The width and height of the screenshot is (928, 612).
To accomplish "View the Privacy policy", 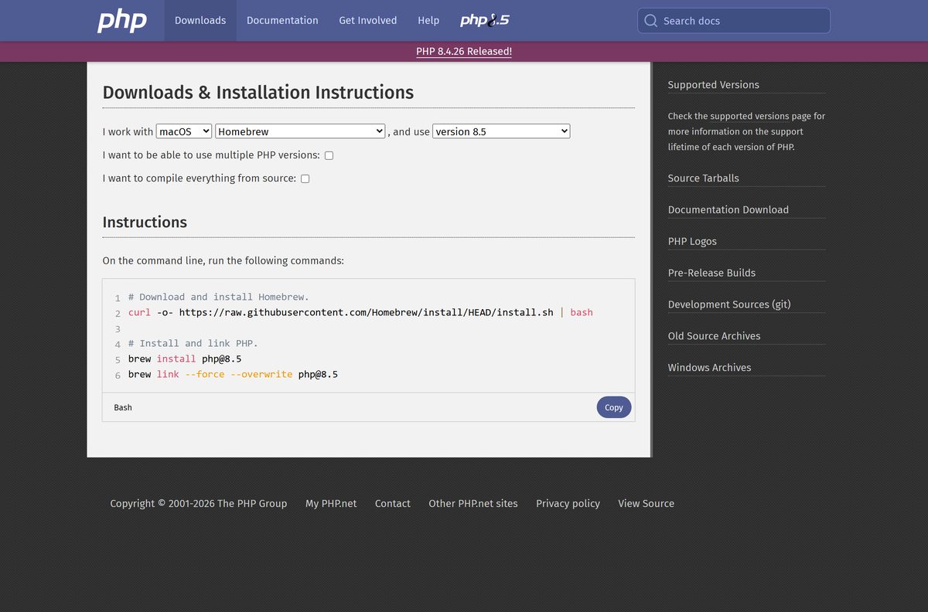I will coord(568,504).
